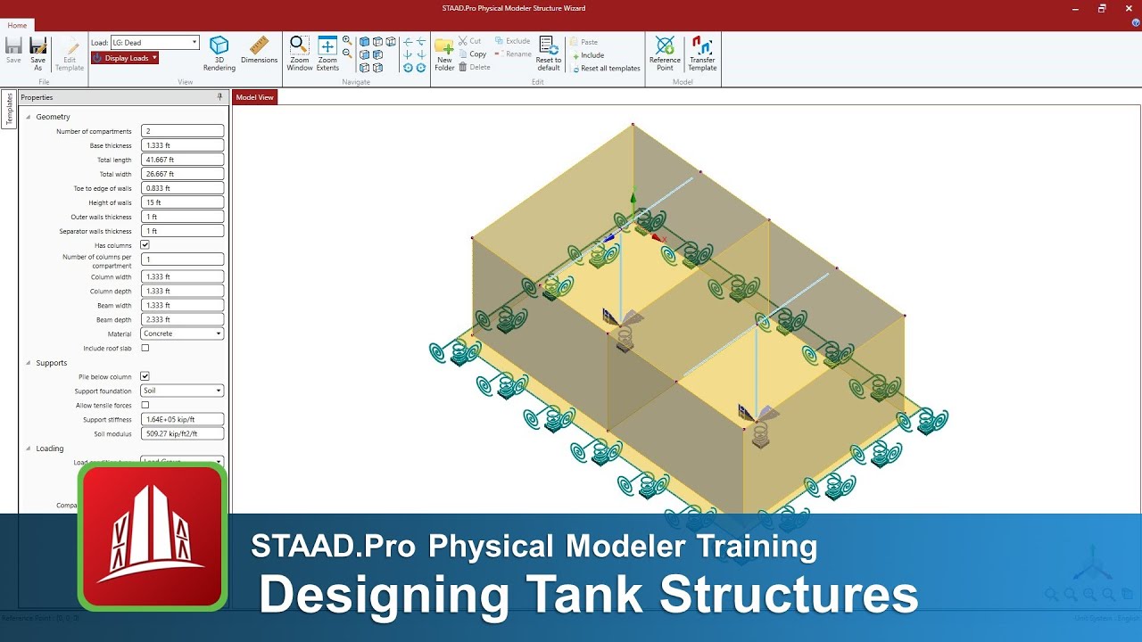Uncheck Pile below column checkbox
Image resolution: width=1142 pixels, height=642 pixels.
point(145,376)
